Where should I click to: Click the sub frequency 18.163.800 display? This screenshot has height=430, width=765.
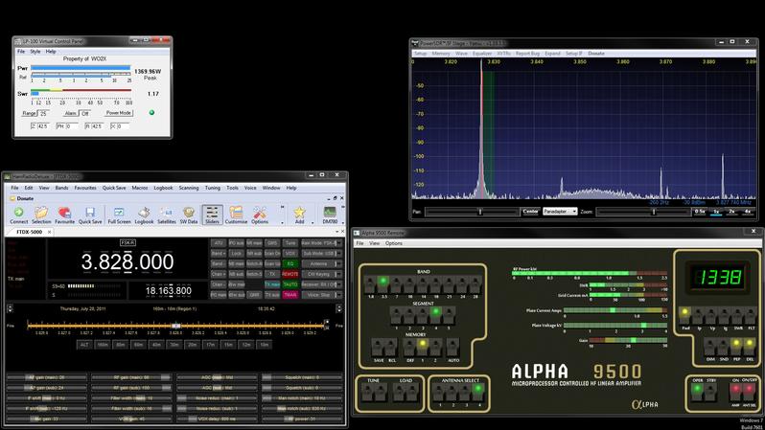click(169, 290)
